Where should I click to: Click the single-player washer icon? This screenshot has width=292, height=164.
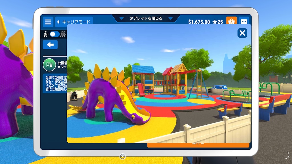pyautogui.click(x=46, y=34)
